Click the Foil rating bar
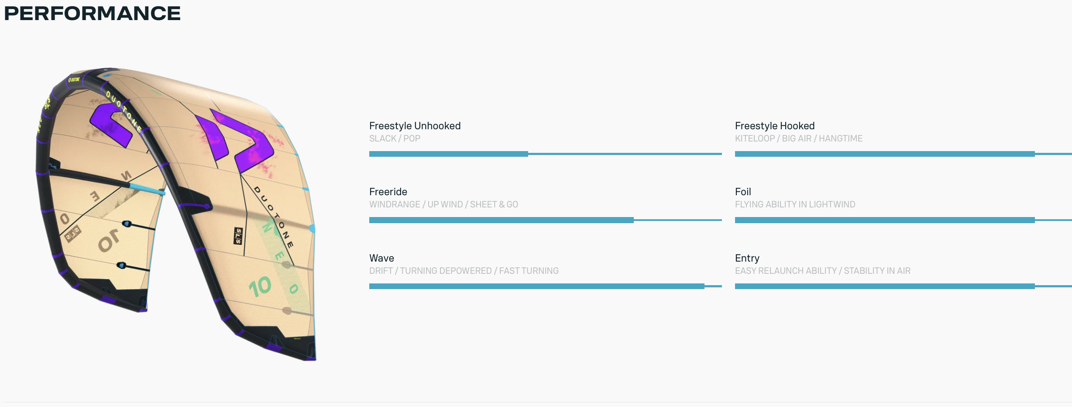Screen dimensions: 1072x407 point(904,220)
